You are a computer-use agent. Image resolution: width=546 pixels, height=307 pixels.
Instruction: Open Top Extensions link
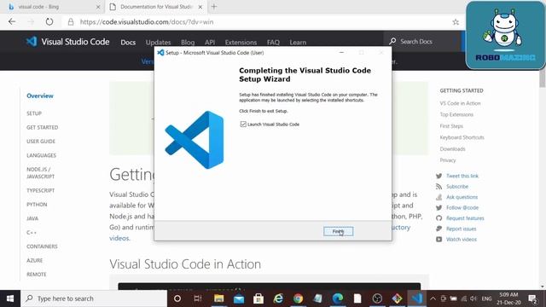point(456,114)
